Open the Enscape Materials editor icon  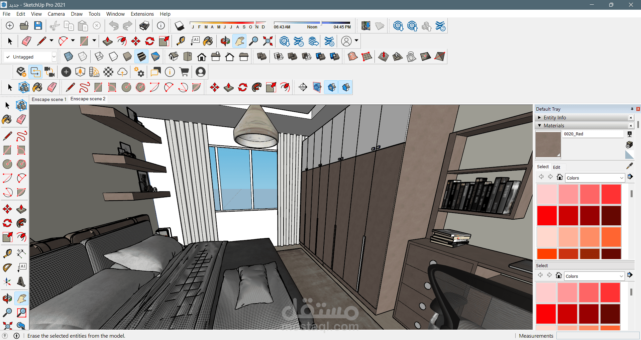tap(108, 72)
